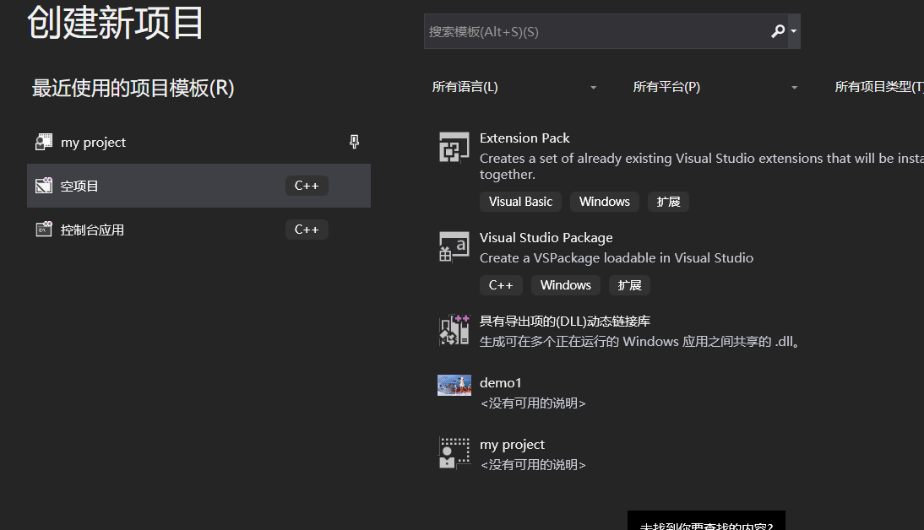The image size is (924, 530).
Task: Click the C++ tag beside 控制台应用
Action: [x=307, y=230]
